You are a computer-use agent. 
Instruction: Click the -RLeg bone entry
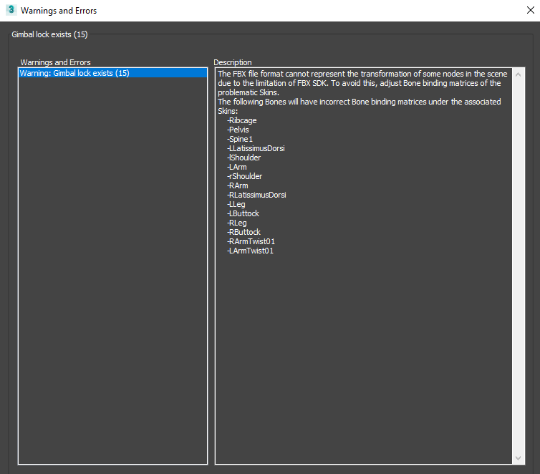(237, 223)
